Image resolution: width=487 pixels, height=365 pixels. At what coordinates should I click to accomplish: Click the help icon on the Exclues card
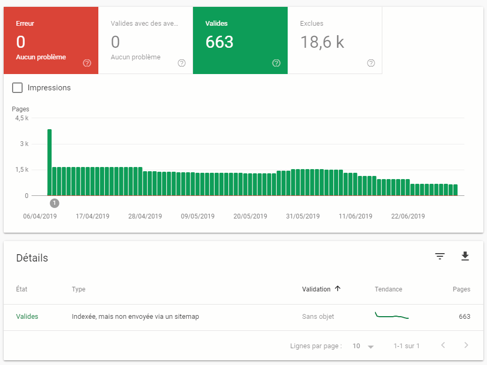(x=371, y=63)
